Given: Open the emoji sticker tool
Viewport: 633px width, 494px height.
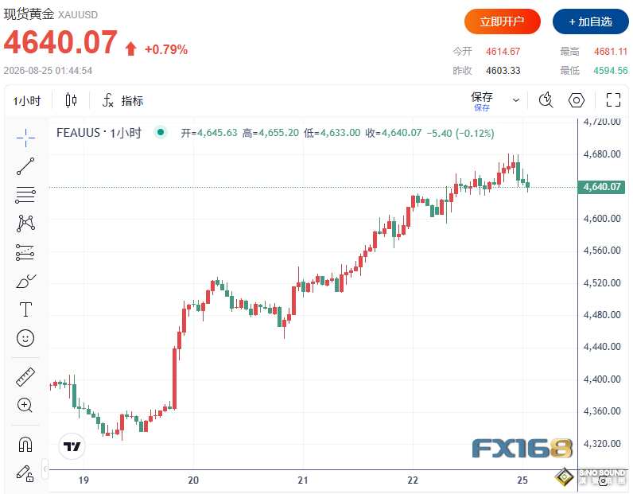Looking at the screenshot, I should pos(25,338).
